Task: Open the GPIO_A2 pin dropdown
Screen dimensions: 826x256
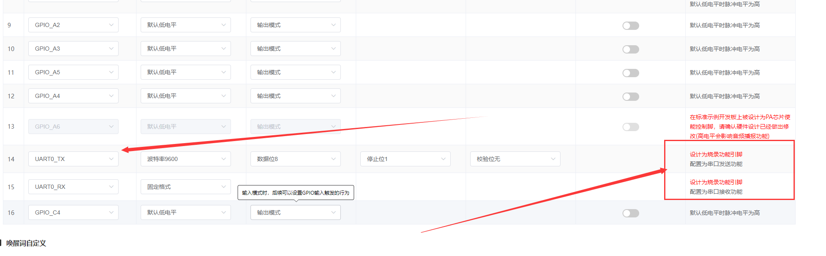Action: pyautogui.click(x=73, y=25)
